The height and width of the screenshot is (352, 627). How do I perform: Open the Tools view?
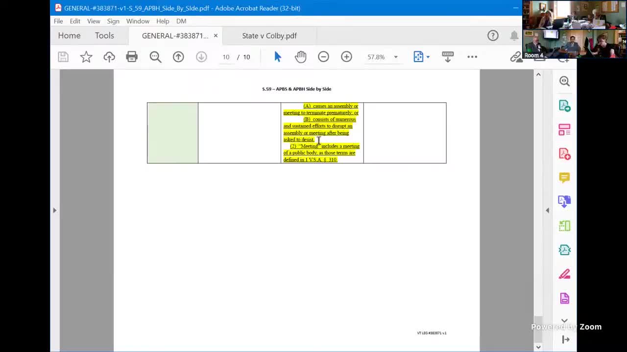[104, 36]
